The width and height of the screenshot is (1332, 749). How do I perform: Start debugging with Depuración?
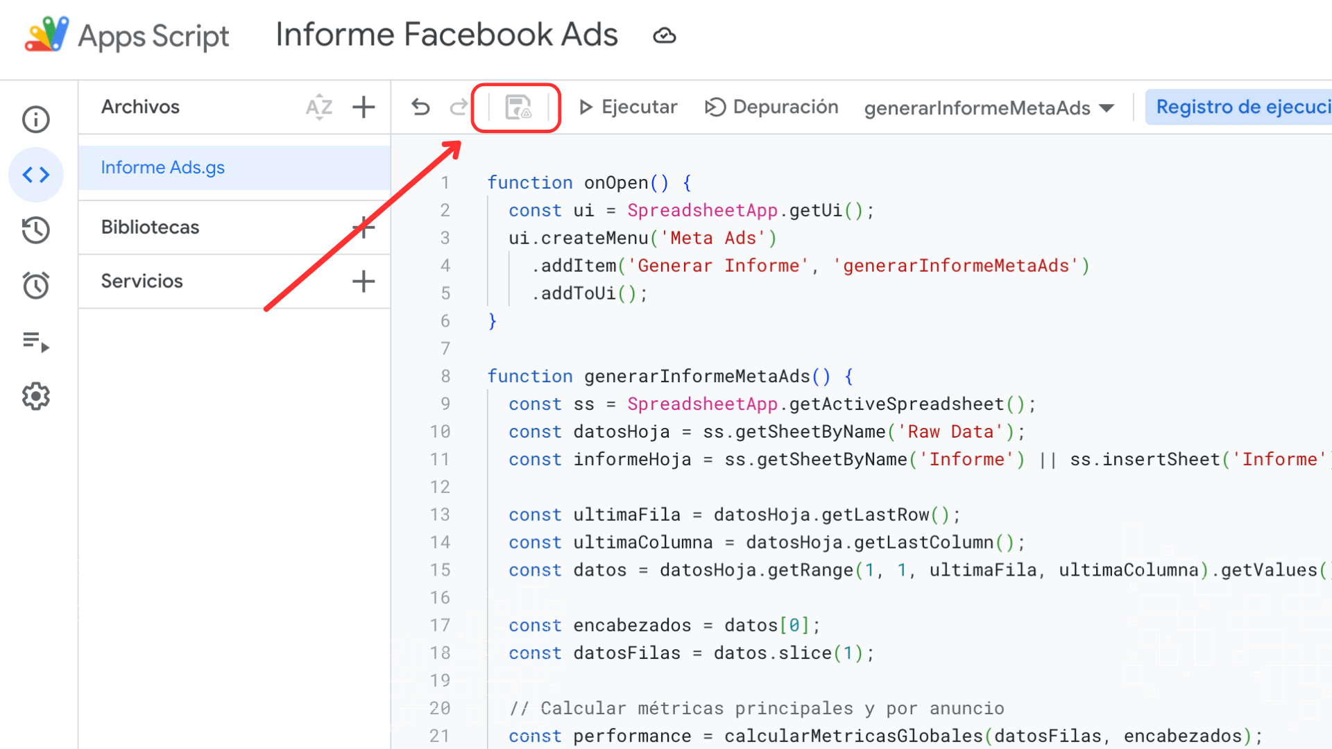pyautogui.click(x=771, y=107)
